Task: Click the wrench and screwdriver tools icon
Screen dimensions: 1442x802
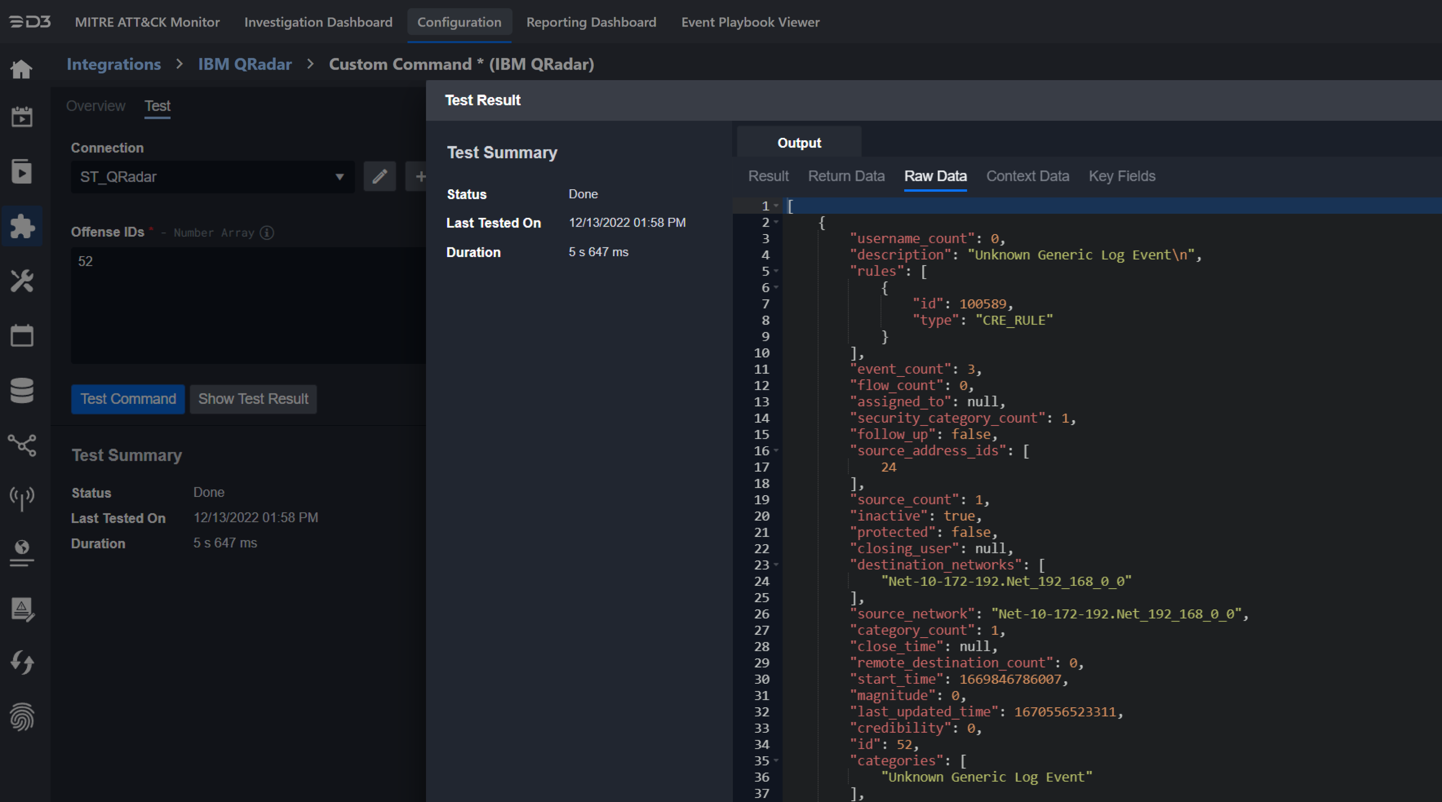Action: point(22,281)
